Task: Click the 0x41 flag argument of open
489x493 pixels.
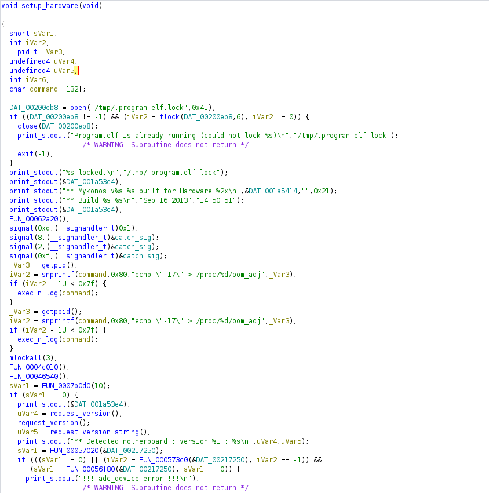Action: [200, 108]
